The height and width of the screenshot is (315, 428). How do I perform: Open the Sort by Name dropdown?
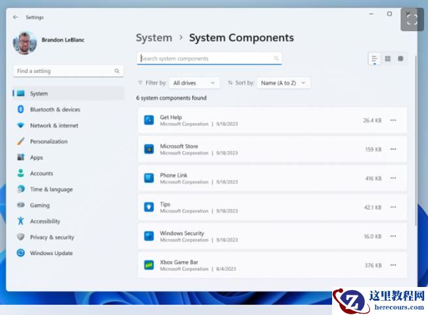[283, 83]
